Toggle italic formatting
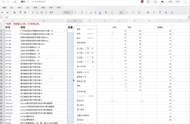190x124 pixels. click(x=87, y=13)
